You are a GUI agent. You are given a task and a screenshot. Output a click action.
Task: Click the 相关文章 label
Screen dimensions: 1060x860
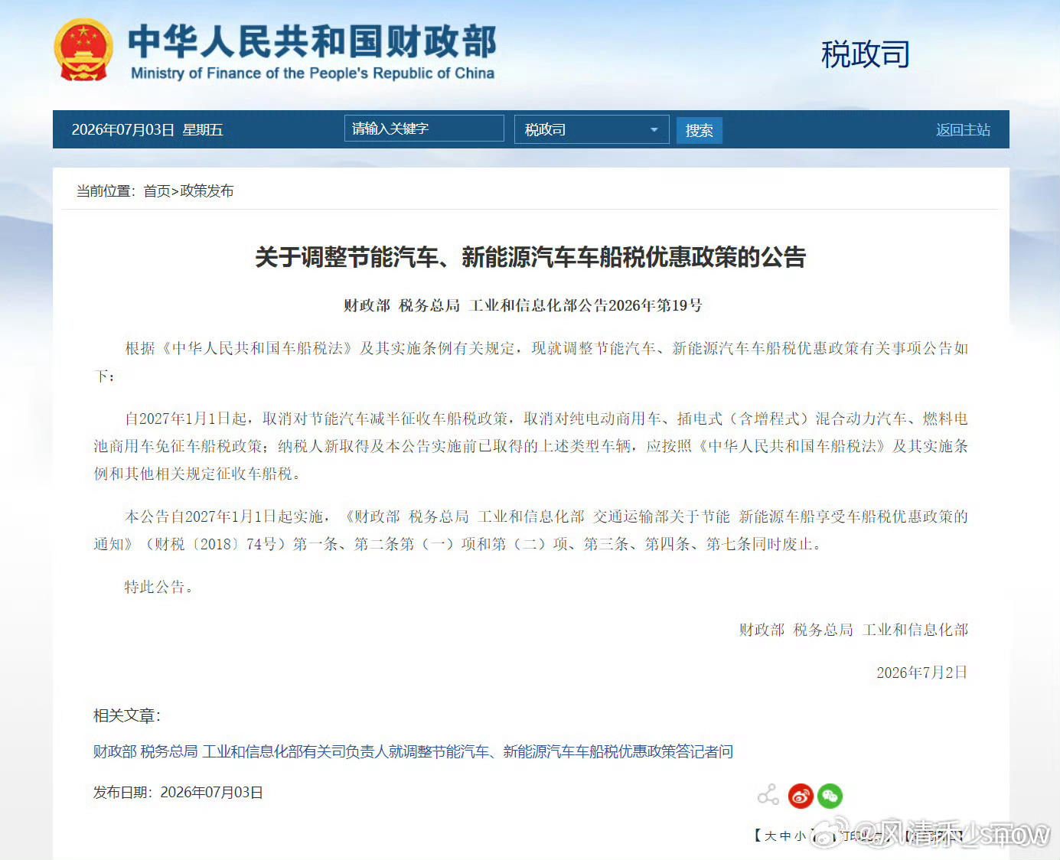click(x=127, y=715)
